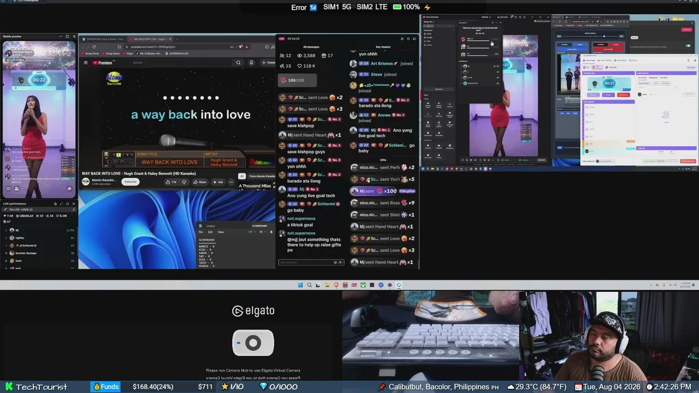
Task: Click the '3,588' viewers count
Action: click(x=306, y=56)
